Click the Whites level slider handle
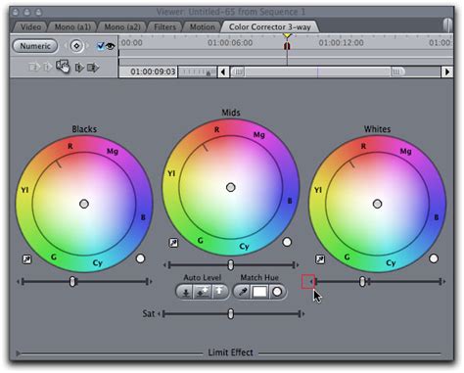Screen dimensions: 464x373 [x=362, y=282]
